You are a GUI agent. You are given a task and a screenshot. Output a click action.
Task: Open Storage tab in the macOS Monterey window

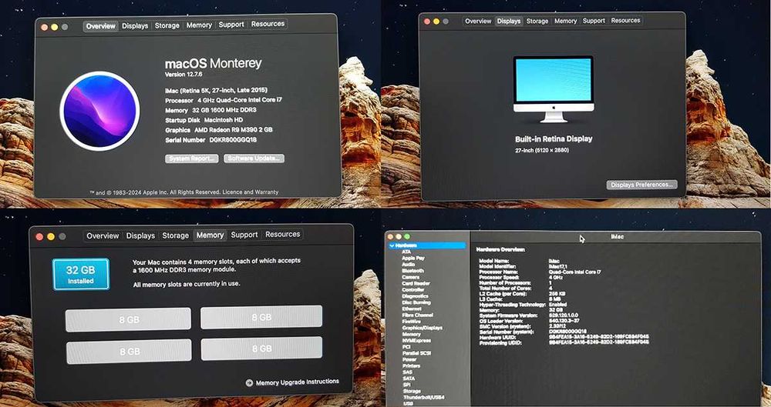[167, 25]
